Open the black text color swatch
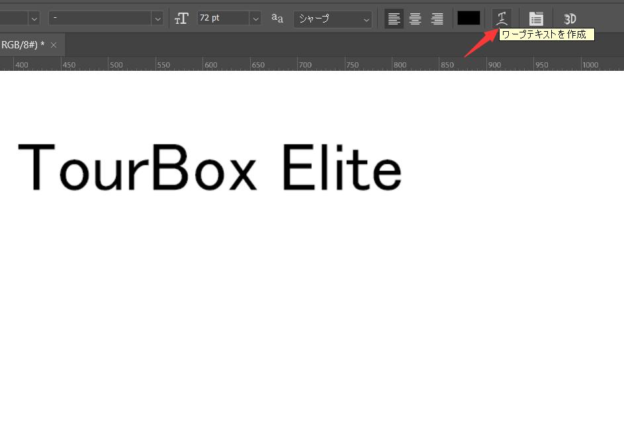The image size is (624, 435). [468, 19]
